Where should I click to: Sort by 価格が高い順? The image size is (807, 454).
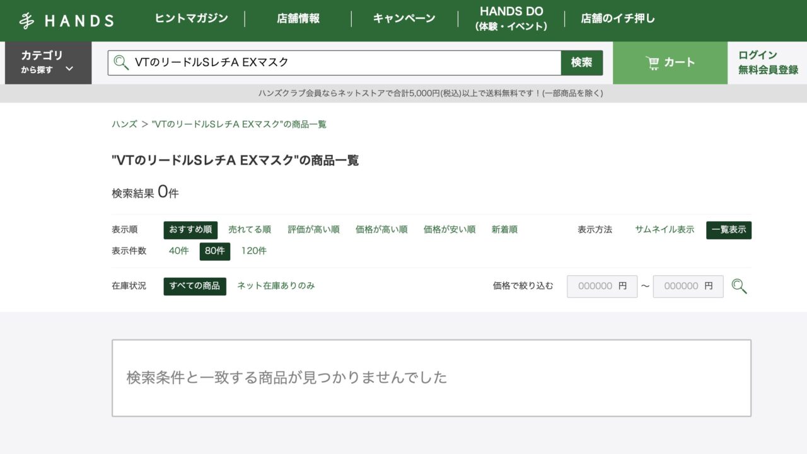point(381,230)
